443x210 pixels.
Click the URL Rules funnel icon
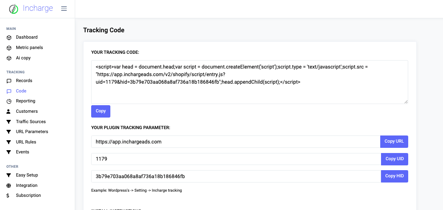pyautogui.click(x=9, y=142)
